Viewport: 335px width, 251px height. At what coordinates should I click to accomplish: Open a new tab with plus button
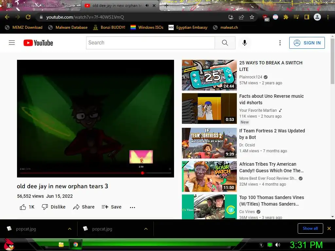tap(167, 6)
